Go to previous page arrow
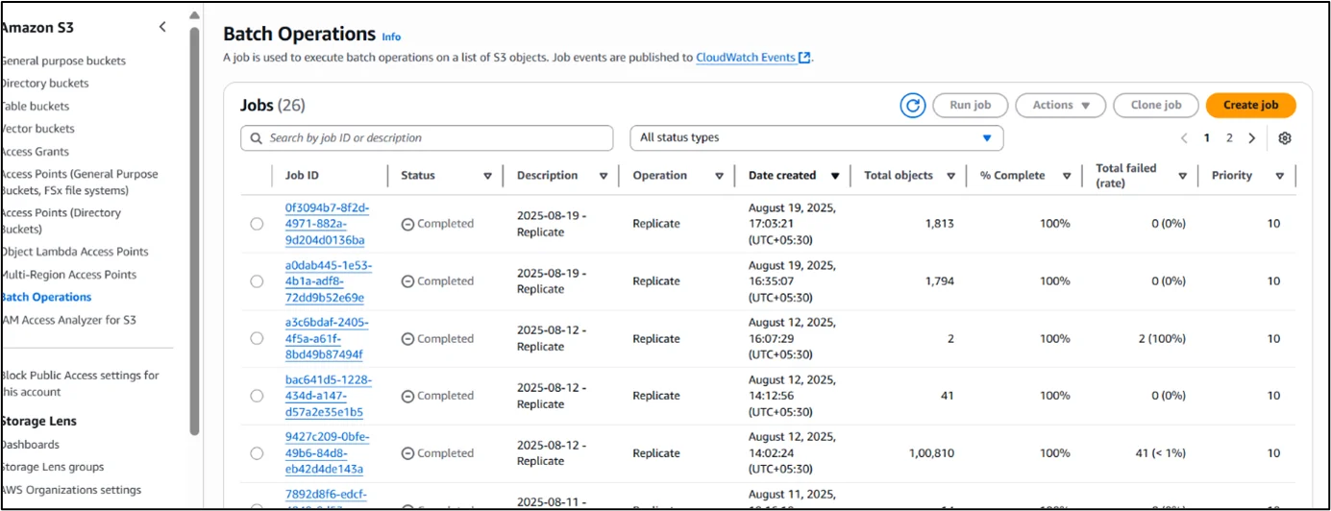This screenshot has height=511, width=1331. tap(1184, 138)
